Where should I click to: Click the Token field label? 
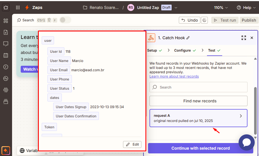49,127
